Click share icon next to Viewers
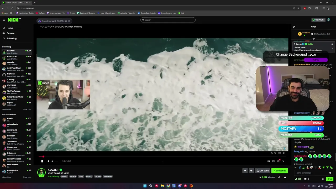 click(x=279, y=177)
